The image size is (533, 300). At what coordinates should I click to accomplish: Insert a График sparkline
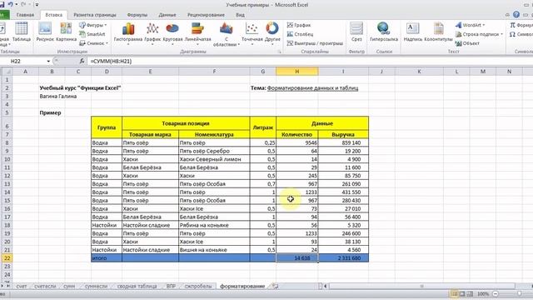299,25
